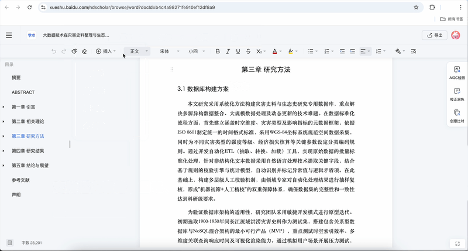Toggle italic formatting
Viewport: 468px width, 251px height.
pos(228,51)
